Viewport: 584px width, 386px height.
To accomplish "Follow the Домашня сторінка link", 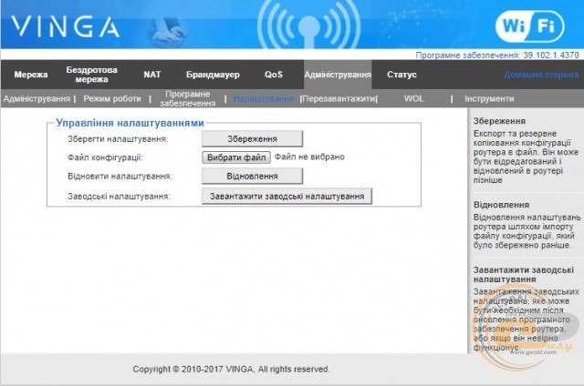I will (540, 75).
